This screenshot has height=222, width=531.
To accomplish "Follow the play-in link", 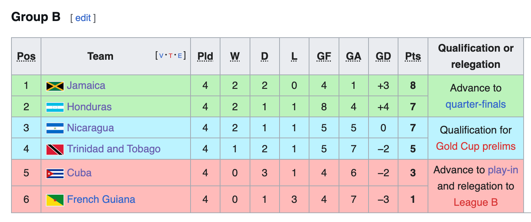I will coord(503,170).
